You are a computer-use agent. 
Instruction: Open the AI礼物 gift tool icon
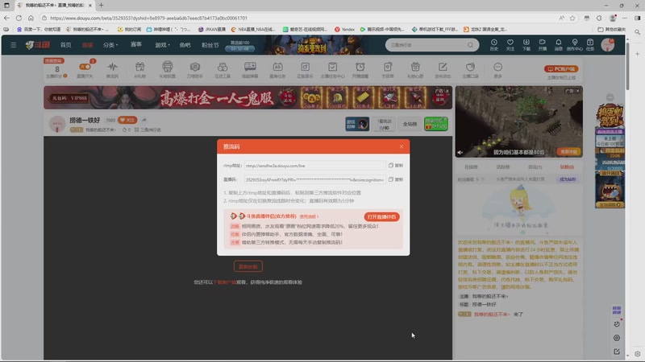click(x=139, y=69)
